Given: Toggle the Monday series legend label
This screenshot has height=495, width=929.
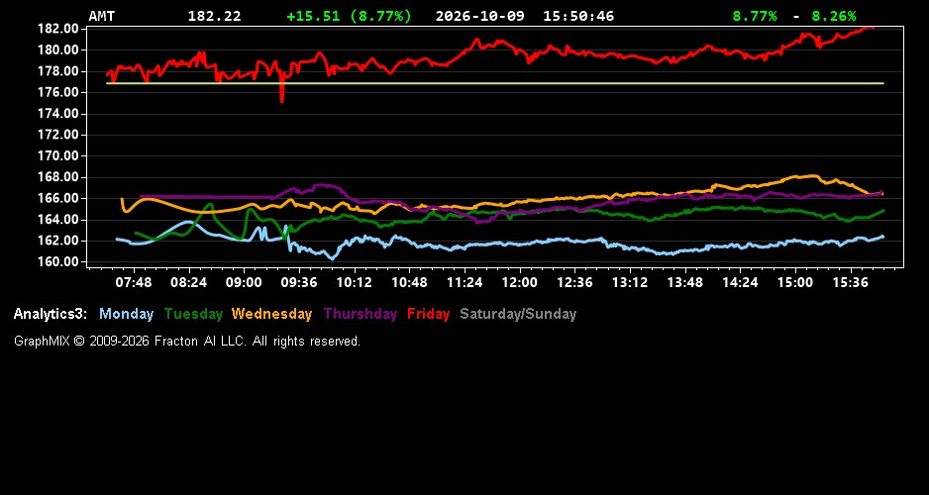Looking at the screenshot, I should pos(126,315).
